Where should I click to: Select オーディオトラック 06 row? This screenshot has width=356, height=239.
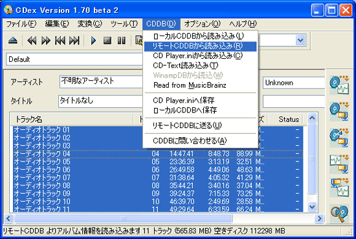[x=158, y=170]
